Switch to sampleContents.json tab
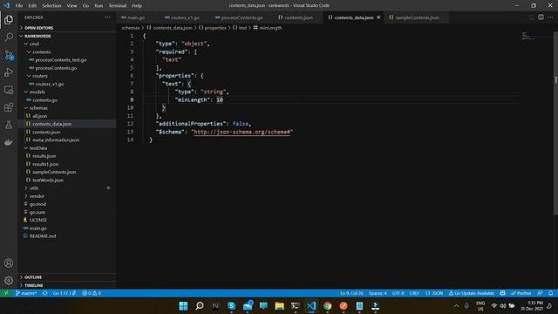The image size is (558, 314). pyautogui.click(x=417, y=17)
